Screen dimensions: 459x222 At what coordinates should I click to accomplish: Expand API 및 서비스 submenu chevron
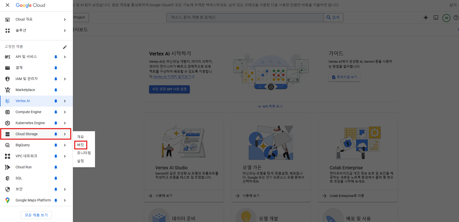[65, 57]
